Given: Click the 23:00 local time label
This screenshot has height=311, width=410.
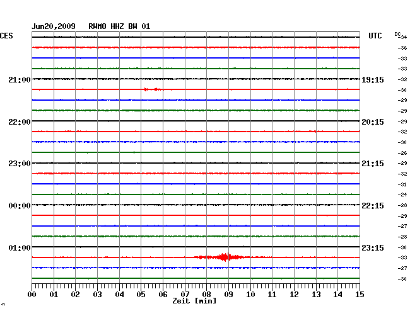Looking at the screenshot, I should [20, 164].
